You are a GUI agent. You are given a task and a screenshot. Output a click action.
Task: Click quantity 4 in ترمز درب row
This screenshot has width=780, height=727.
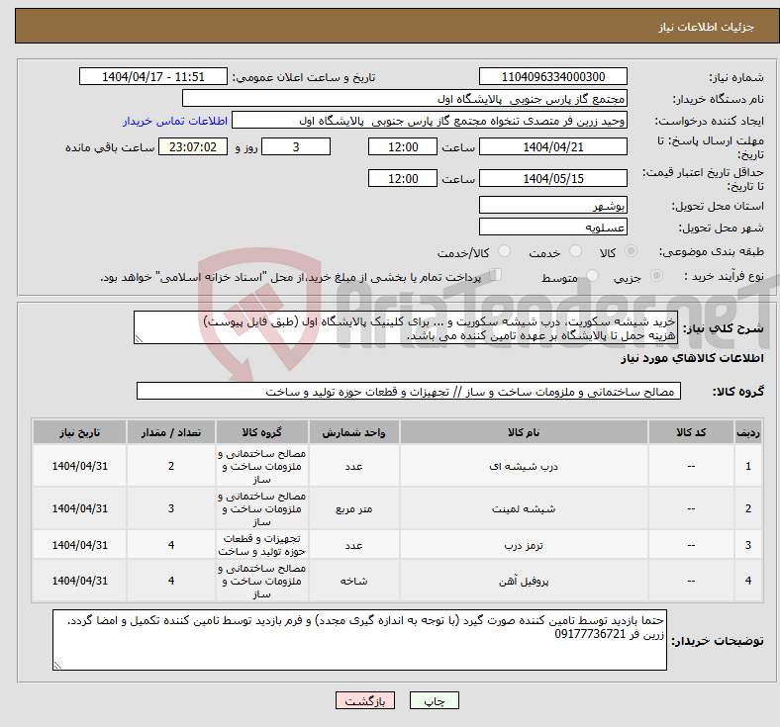[171, 545]
